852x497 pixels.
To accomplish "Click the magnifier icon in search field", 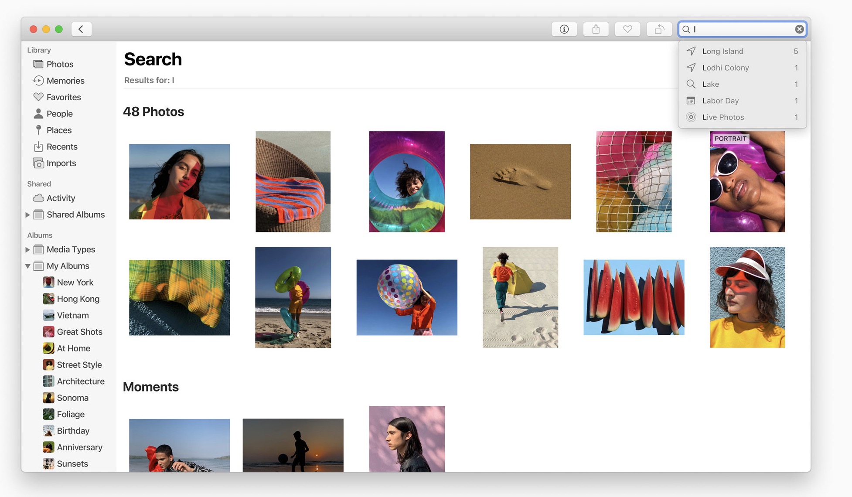I will click(x=686, y=29).
